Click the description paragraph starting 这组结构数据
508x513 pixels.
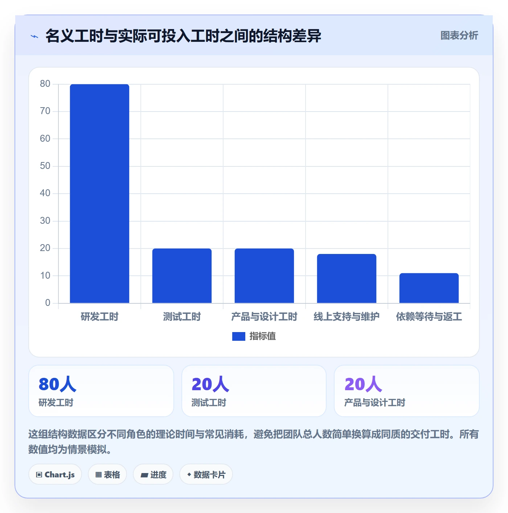pyautogui.click(x=254, y=442)
